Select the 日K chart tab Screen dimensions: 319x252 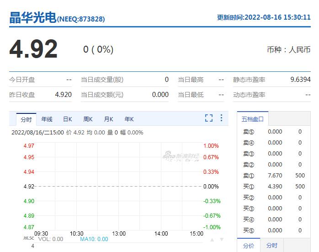point(67,119)
